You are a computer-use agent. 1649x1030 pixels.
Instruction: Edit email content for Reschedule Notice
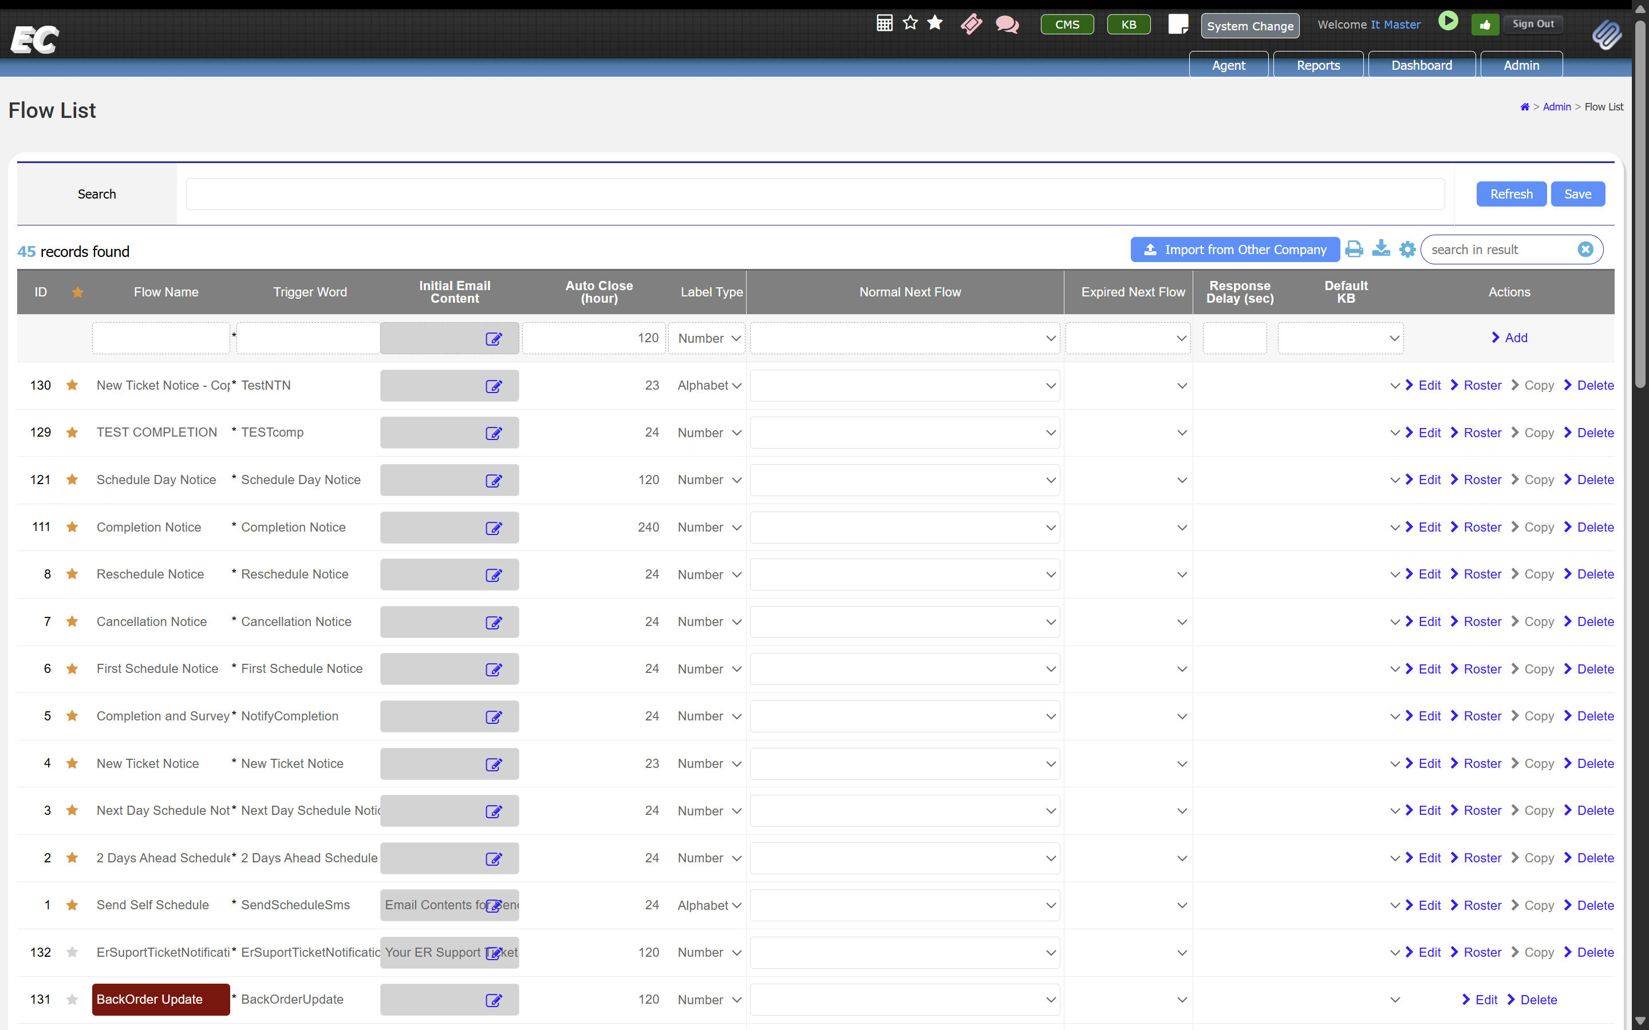[x=494, y=575]
